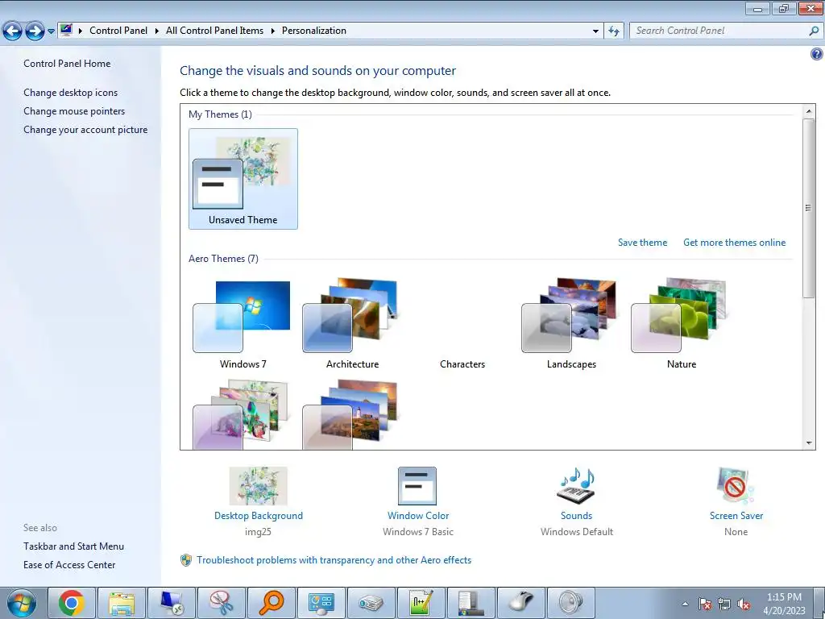Click Get more themes online
This screenshot has height=619, width=825.
point(734,242)
